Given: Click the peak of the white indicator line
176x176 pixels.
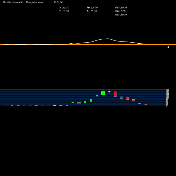Looking at the screenshot, I should coord(108,39).
